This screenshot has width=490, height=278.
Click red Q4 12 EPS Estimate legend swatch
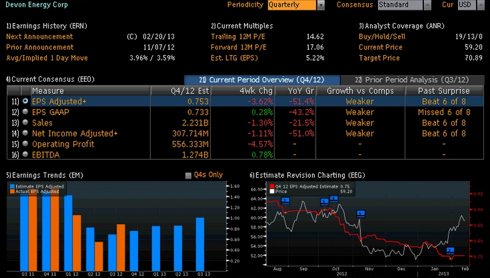point(272,187)
